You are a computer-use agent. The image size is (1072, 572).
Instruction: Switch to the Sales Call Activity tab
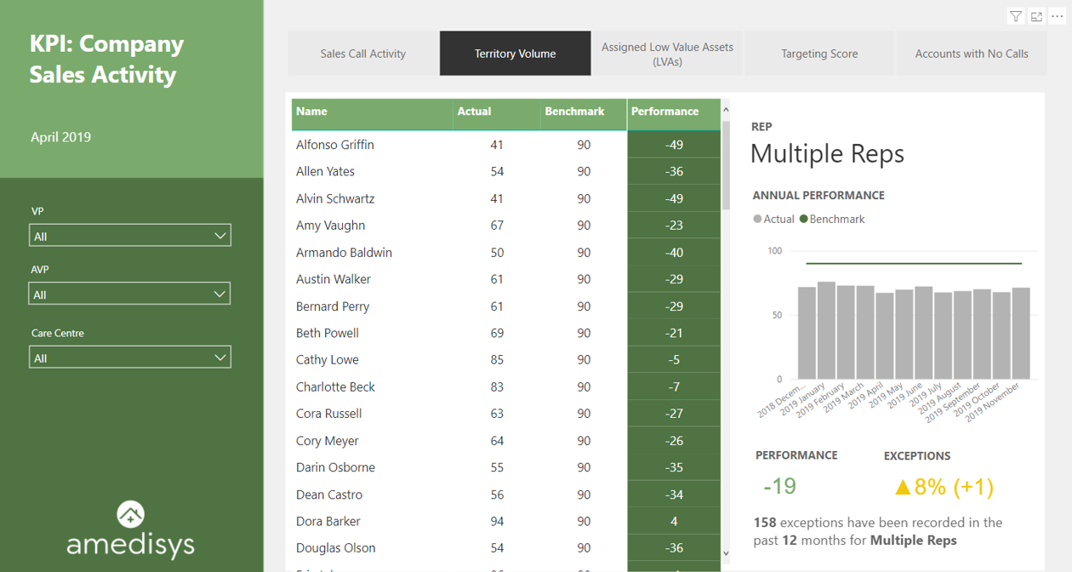[x=362, y=54]
